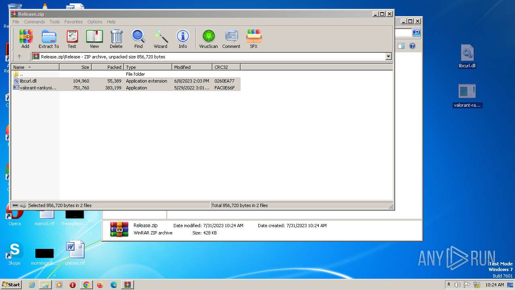
Task: Open the Favorites menu
Action: (x=74, y=22)
